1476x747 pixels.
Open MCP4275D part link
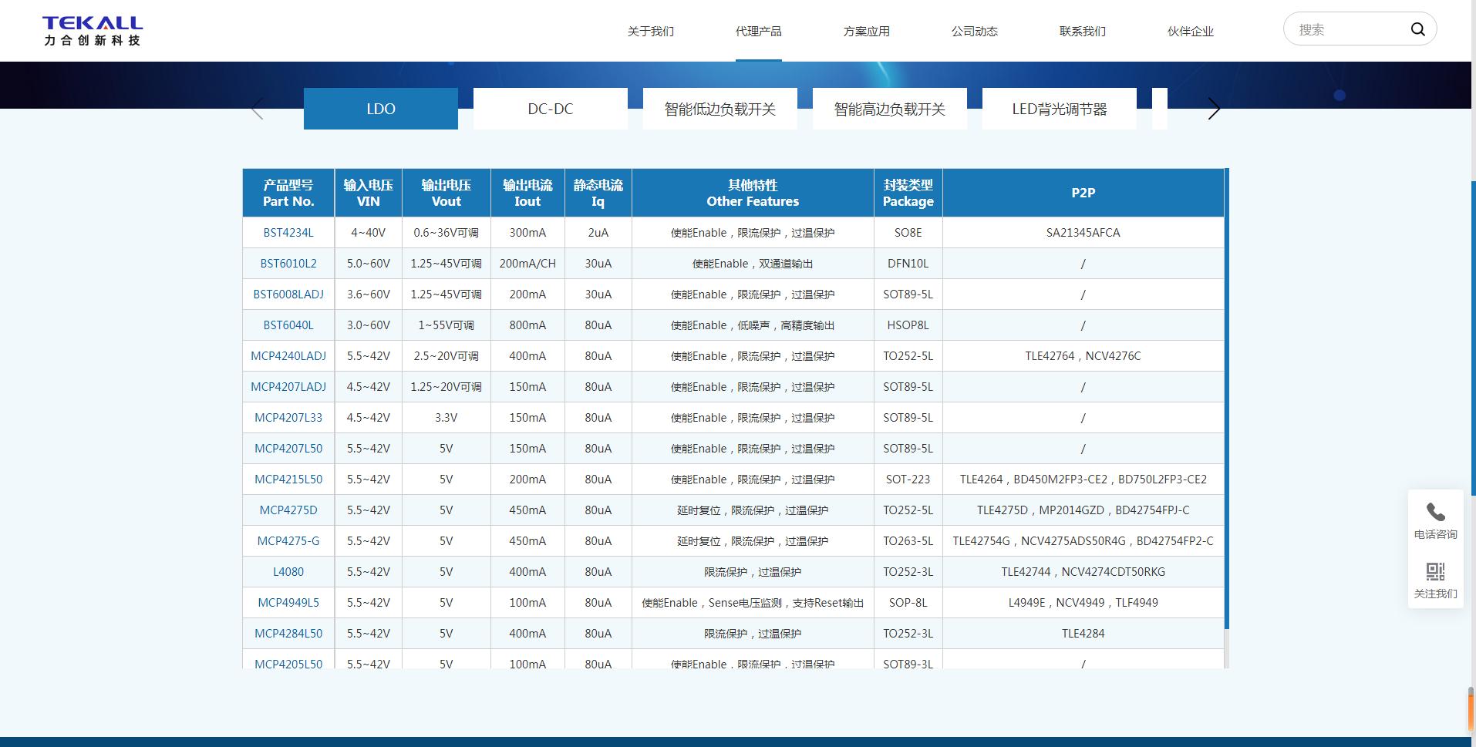288,510
